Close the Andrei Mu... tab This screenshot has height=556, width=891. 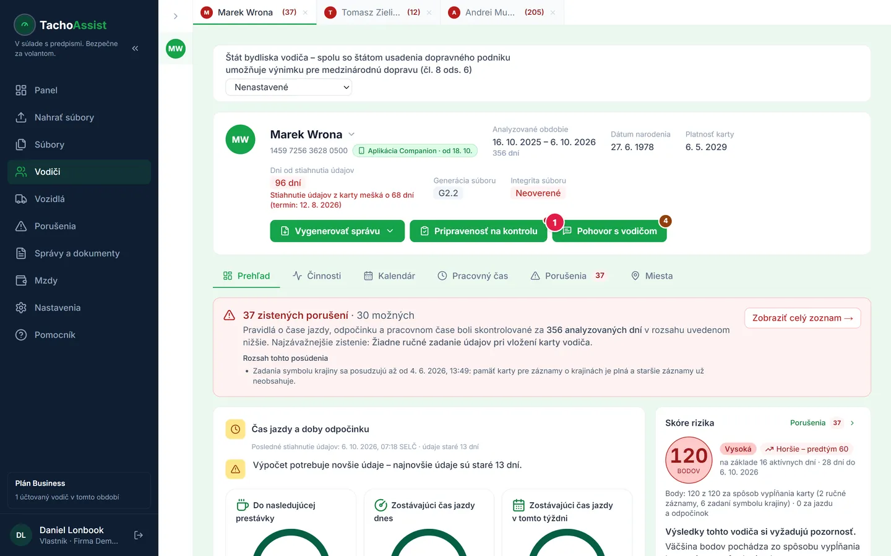(553, 12)
